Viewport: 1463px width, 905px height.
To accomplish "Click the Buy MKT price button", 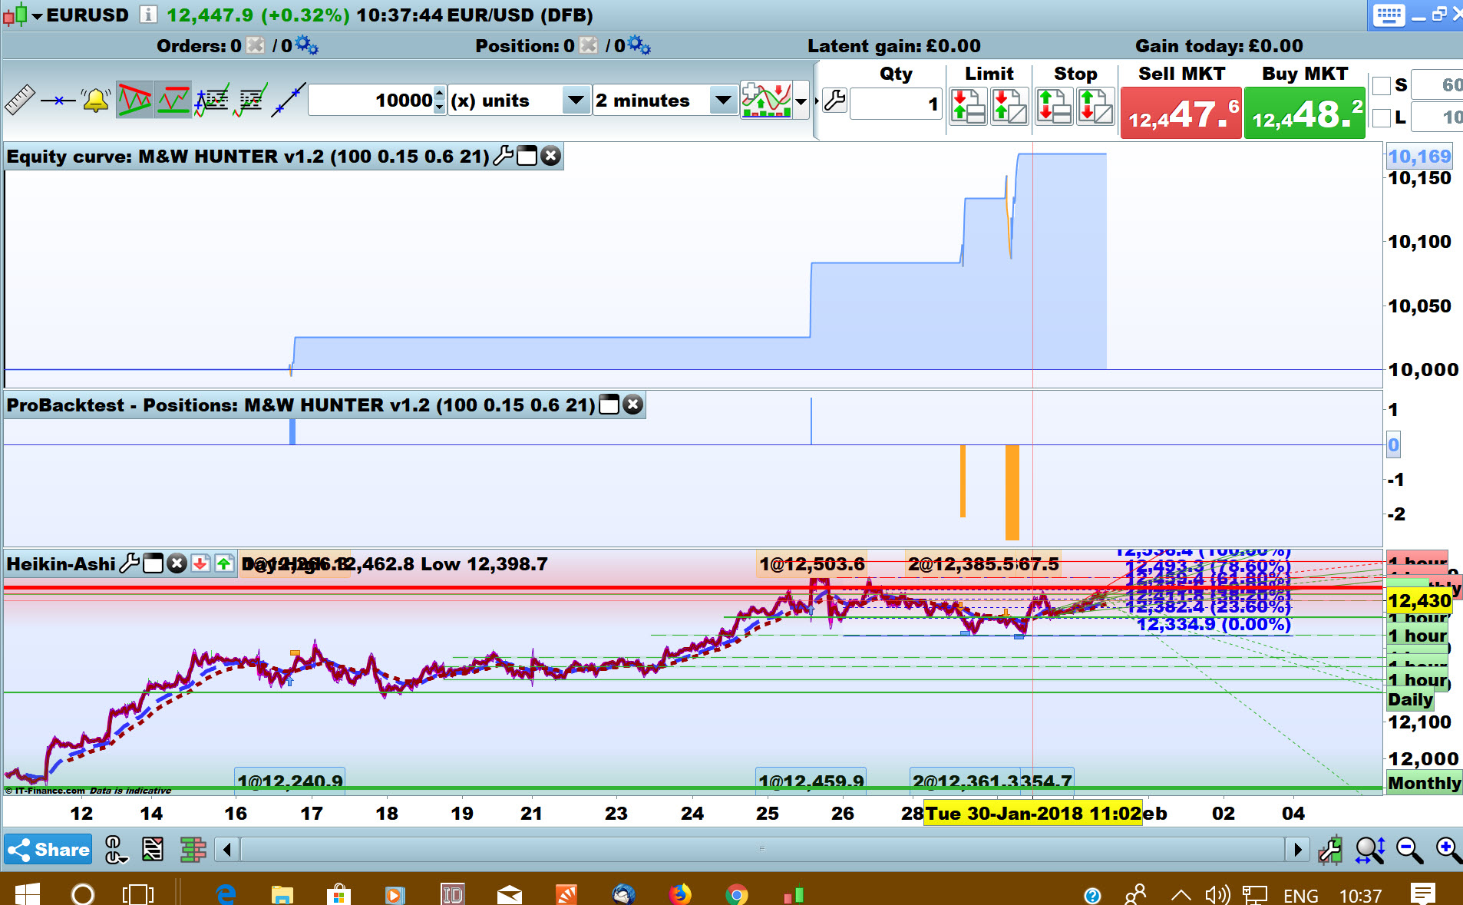I will tap(1304, 113).
